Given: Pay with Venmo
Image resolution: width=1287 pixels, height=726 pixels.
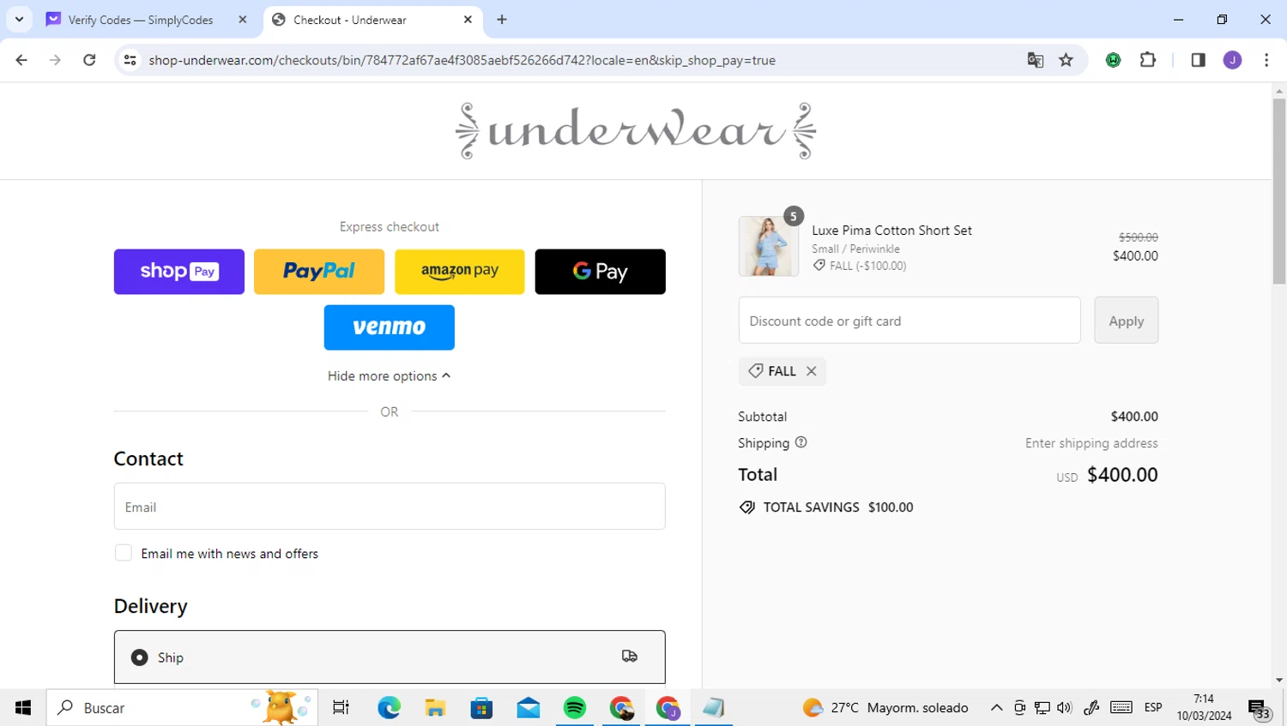Looking at the screenshot, I should (x=390, y=327).
